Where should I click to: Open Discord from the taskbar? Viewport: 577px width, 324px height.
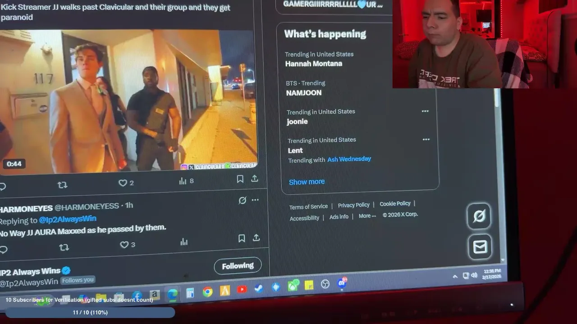[342, 283]
